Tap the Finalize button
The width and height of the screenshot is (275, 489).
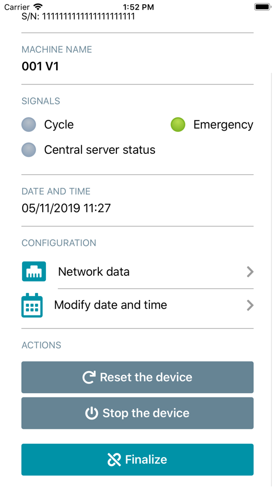(137, 459)
